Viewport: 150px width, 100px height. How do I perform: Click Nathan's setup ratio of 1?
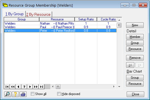click(x=86, y=23)
